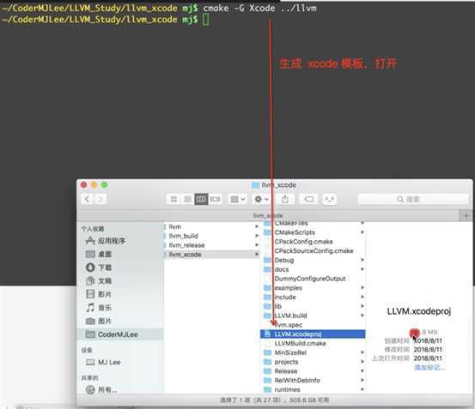Click the Share toolbar button
This screenshot has height=409, width=475.
[285, 199]
